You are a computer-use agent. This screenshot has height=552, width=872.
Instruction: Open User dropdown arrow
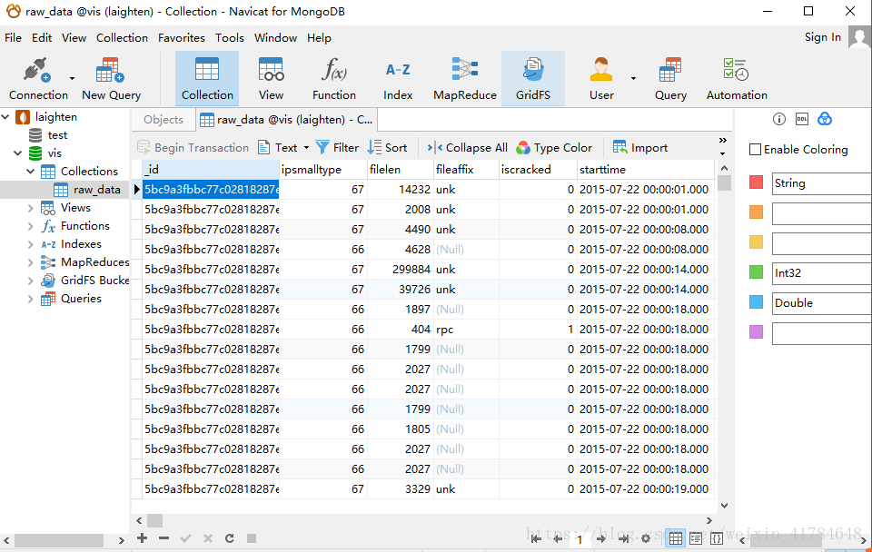coord(633,78)
